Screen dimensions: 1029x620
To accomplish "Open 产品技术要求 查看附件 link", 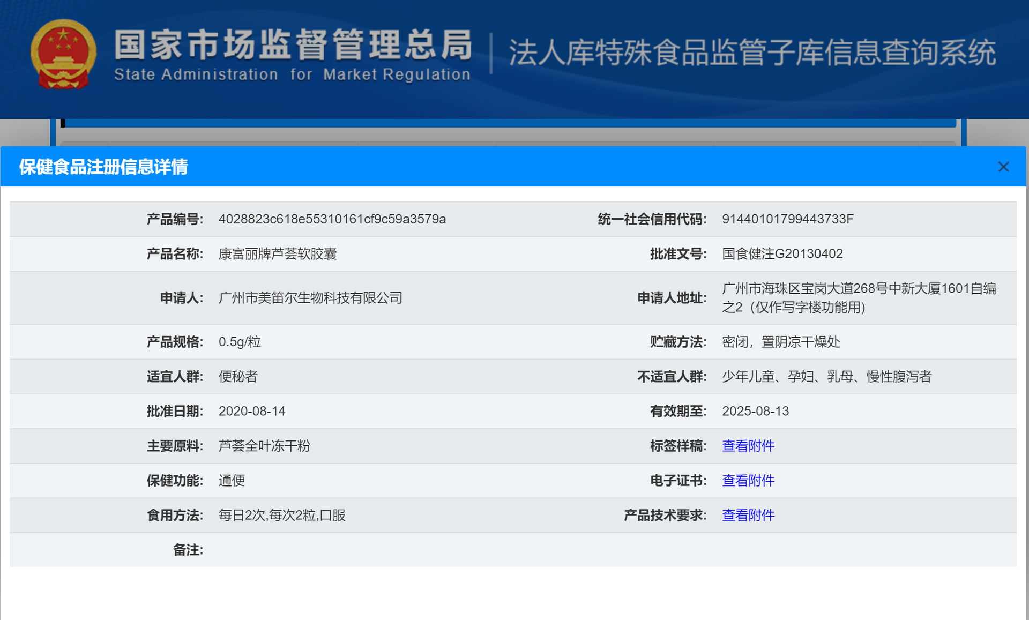I will point(748,516).
